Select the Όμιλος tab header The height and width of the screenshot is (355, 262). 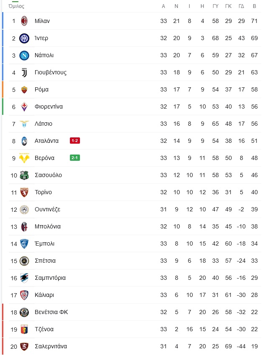click(x=16, y=6)
